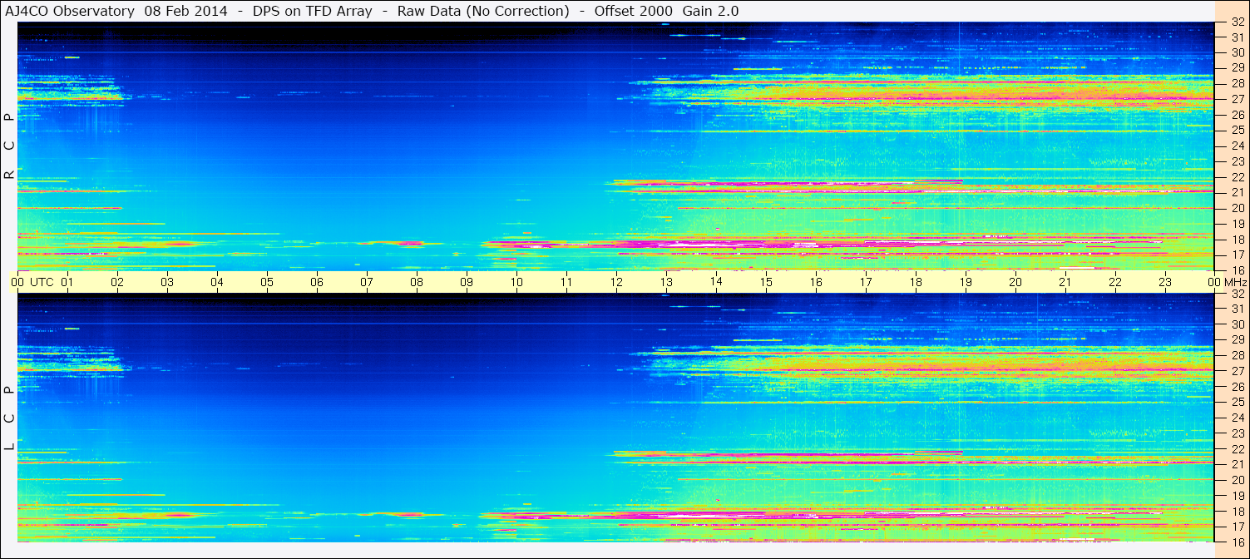
Task: Click the 12 hour mark on the UTC time axis
Action: pyautogui.click(x=616, y=282)
